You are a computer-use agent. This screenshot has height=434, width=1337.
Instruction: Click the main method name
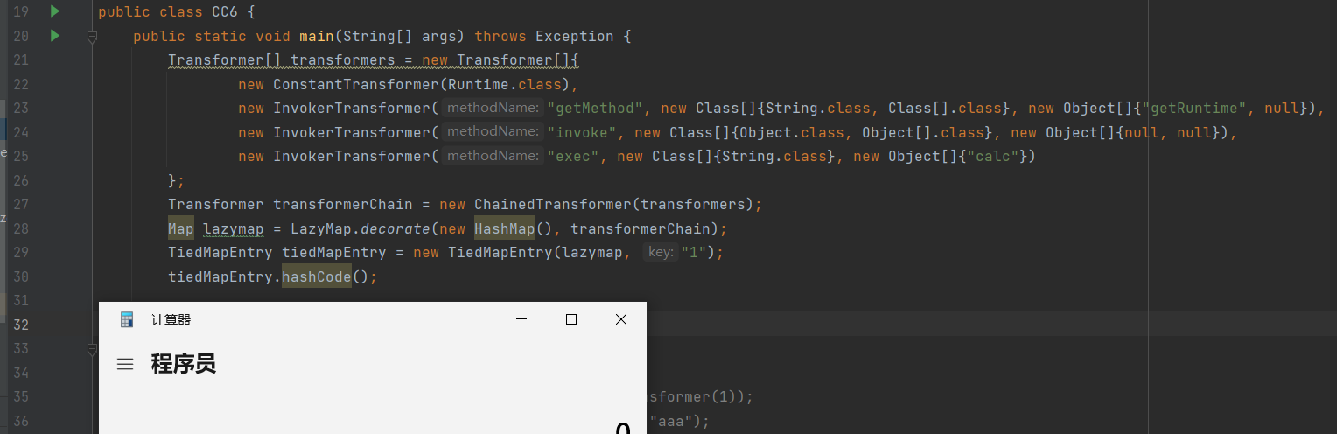(x=317, y=37)
